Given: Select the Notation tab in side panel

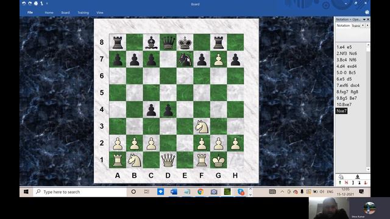Looking at the screenshot, I should (x=343, y=26).
